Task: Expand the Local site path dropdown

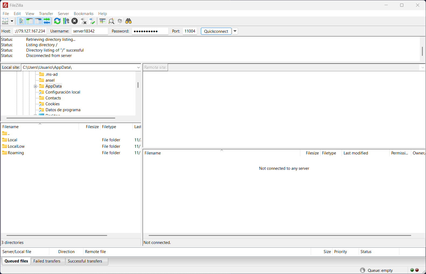Action: 138,67
